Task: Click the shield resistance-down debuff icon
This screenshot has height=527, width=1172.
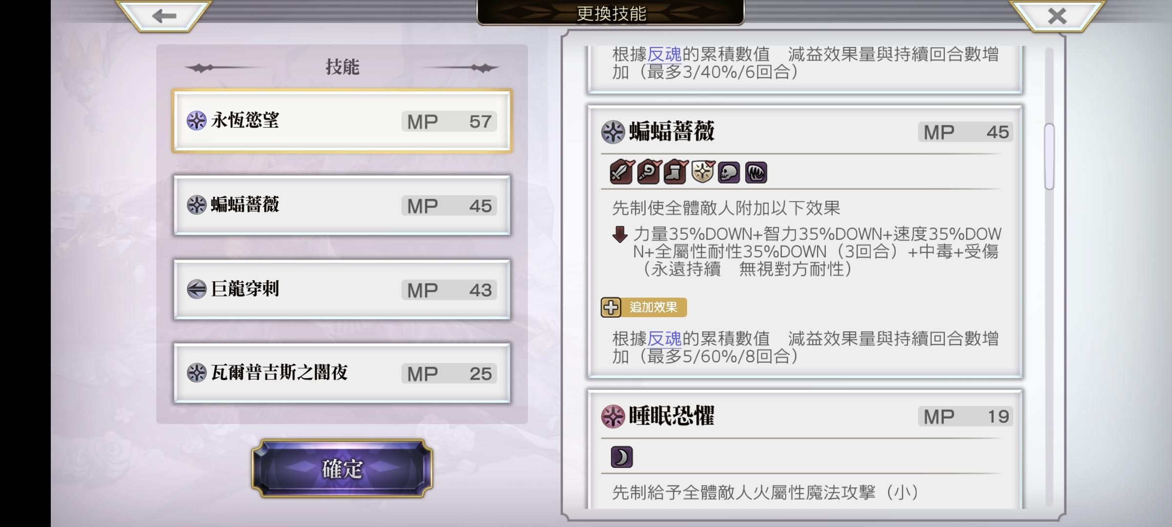Action: coord(703,172)
